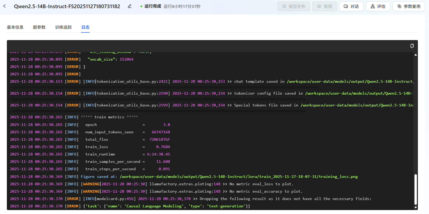Click the 推理 inference button

(324, 6)
